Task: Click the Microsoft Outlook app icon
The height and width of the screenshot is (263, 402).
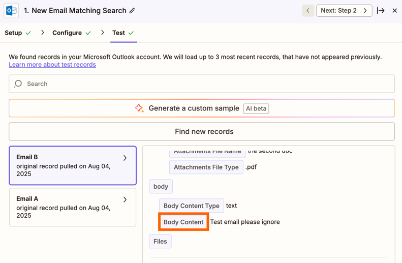Action: pyautogui.click(x=11, y=11)
